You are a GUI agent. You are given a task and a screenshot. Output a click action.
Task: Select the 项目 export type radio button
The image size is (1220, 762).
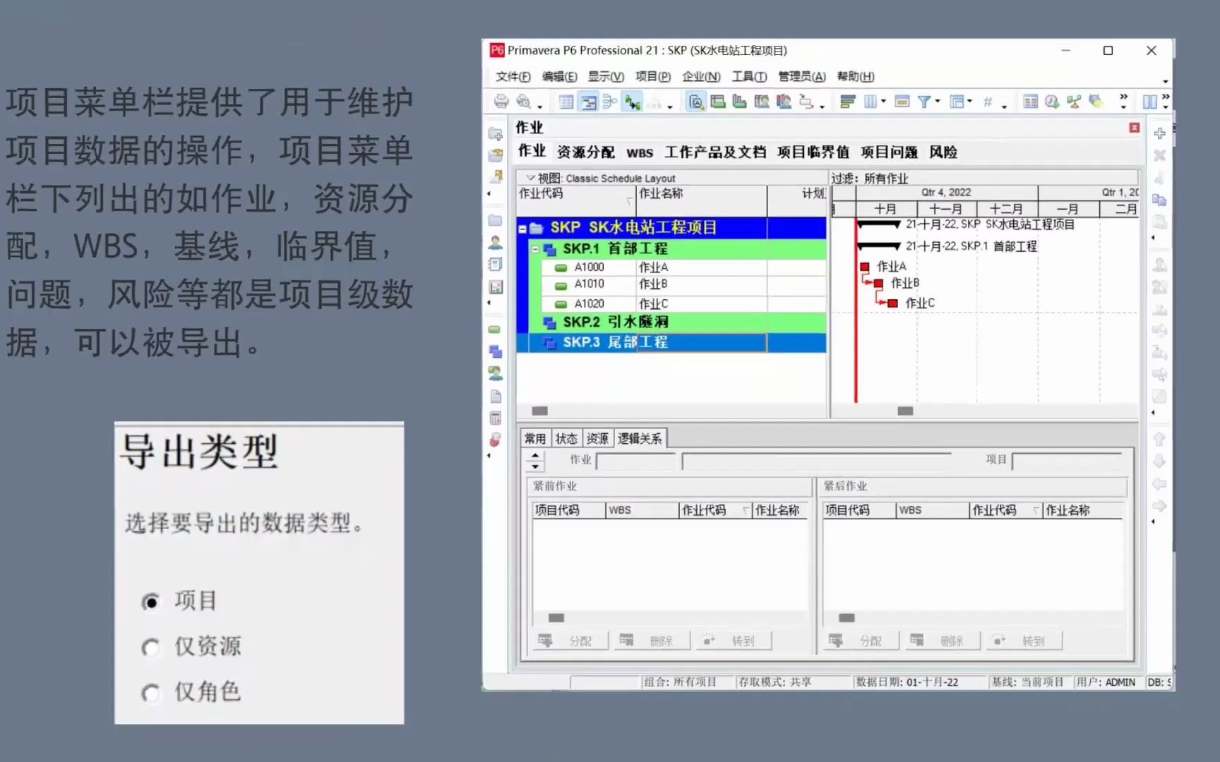(x=150, y=602)
